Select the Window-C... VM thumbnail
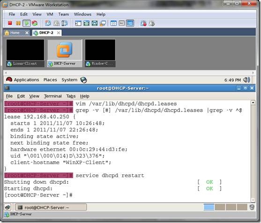 (100, 53)
